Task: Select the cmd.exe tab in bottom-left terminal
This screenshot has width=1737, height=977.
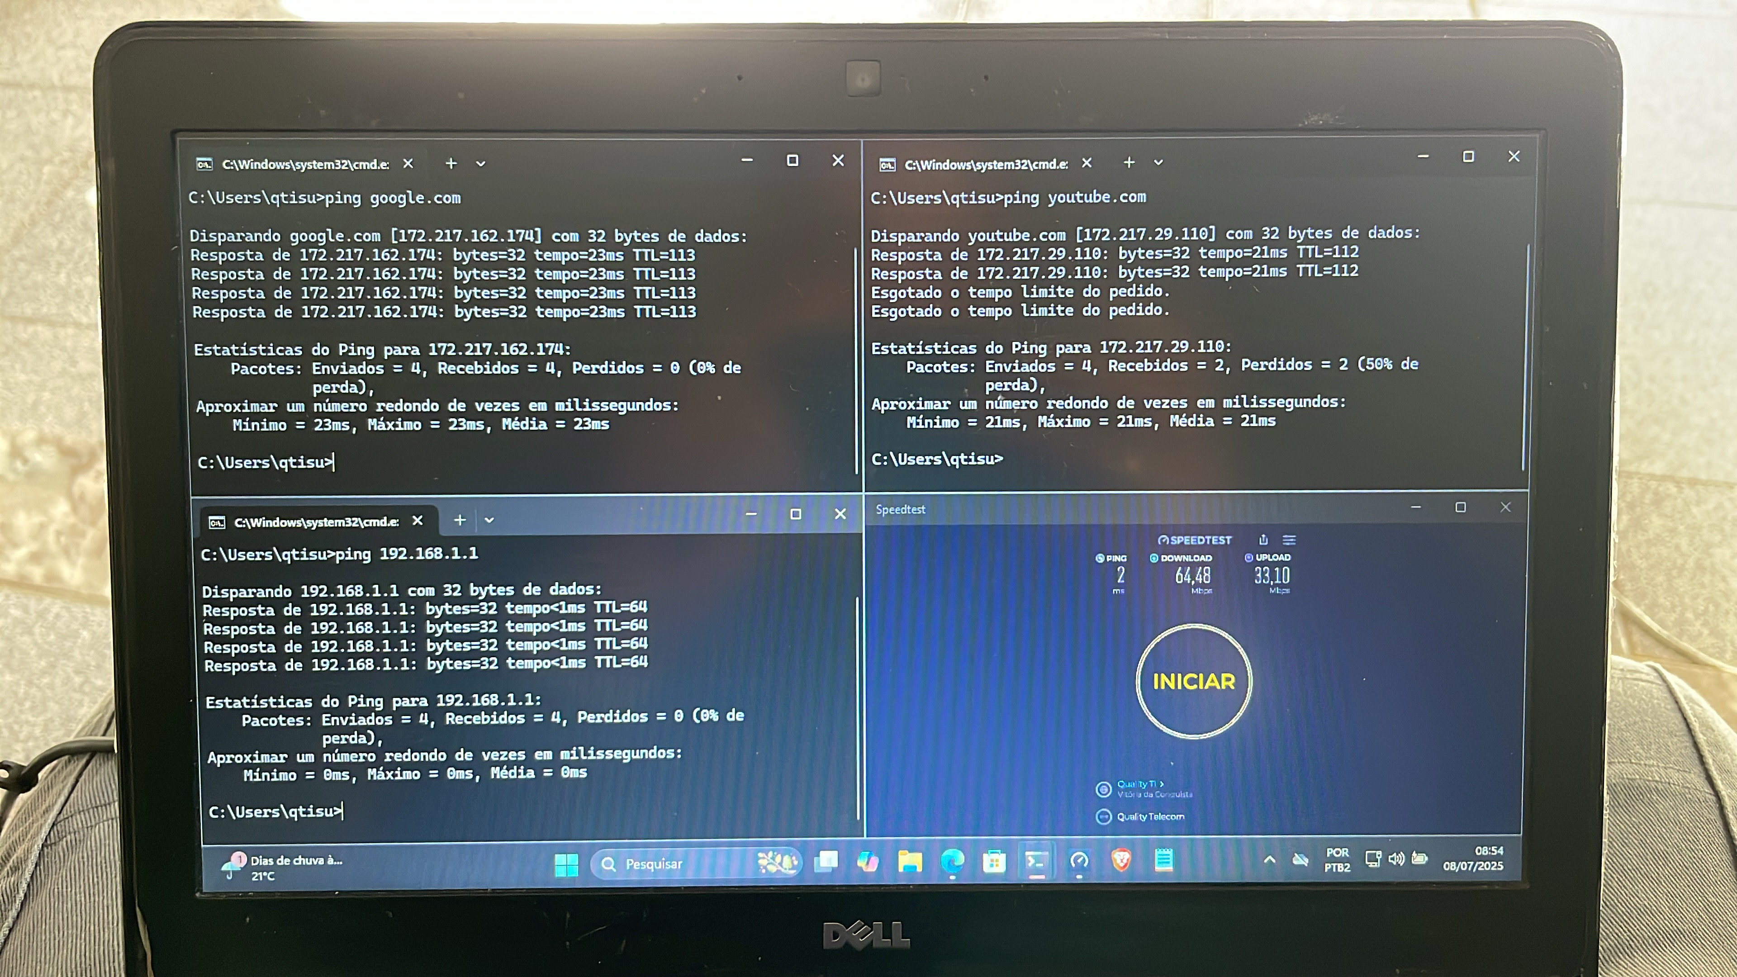Action: (x=316, y=522)
